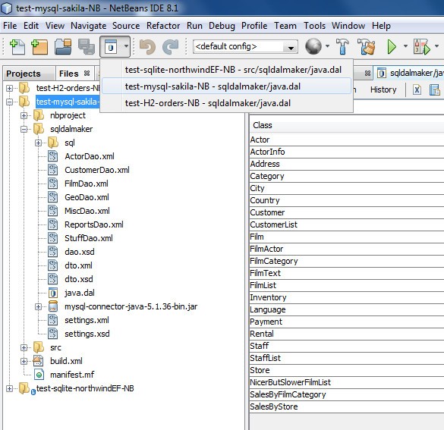Viewport: 444px width, 430px height.
Task: Click the New Project toolbar icon
Action: pyautogui.click(x=39, y=47)
